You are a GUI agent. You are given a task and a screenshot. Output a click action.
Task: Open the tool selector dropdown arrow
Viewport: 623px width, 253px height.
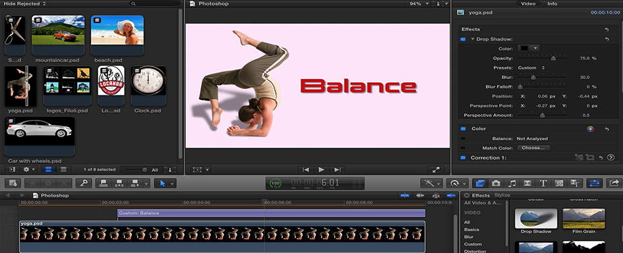[x=172, y=184]
